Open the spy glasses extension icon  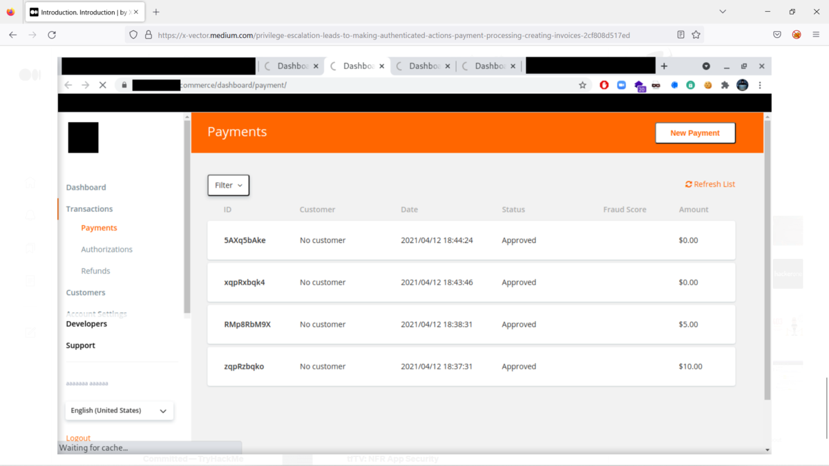click(656, 85)
